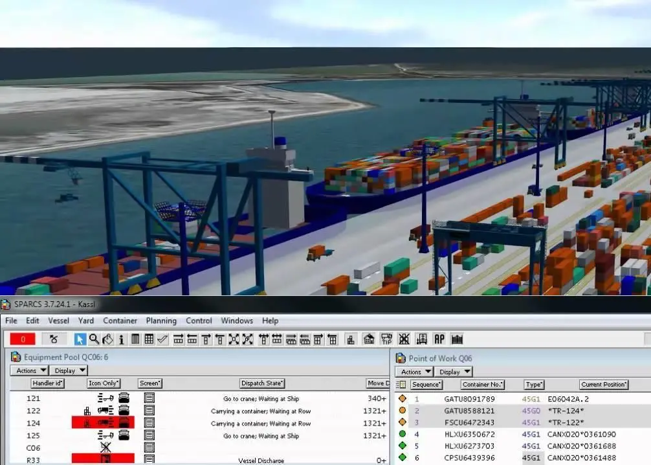This screenshot has width=651, height=465.
Task: Open Display dropdown in Point of Work
Action: click(x=454, y=372)
